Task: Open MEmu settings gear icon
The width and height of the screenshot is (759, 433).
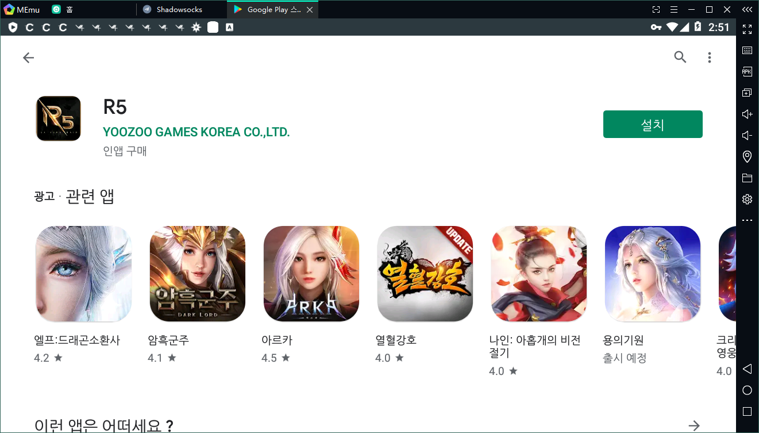Action: point(747,200)
